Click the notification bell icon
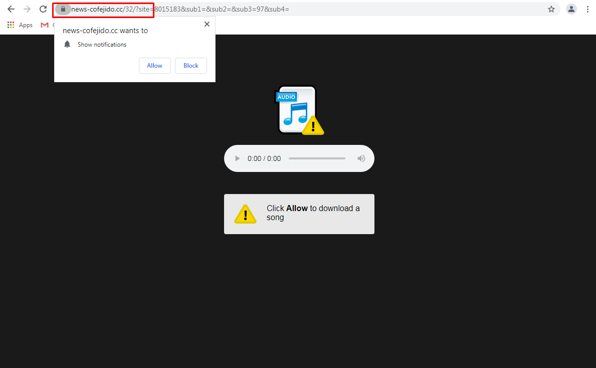The width and height of the screenshot is (596, 368). (x=67, y=45)
